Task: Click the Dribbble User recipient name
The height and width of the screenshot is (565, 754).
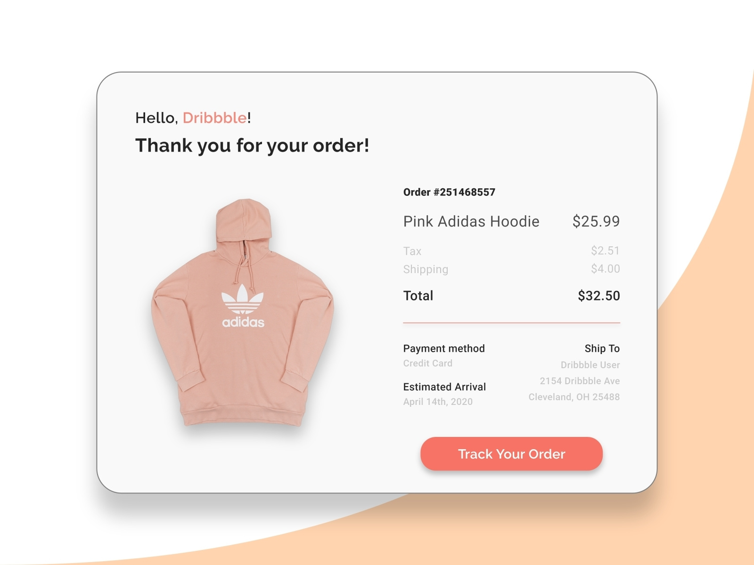Action: pyautogui.click(x=589, y=364)
